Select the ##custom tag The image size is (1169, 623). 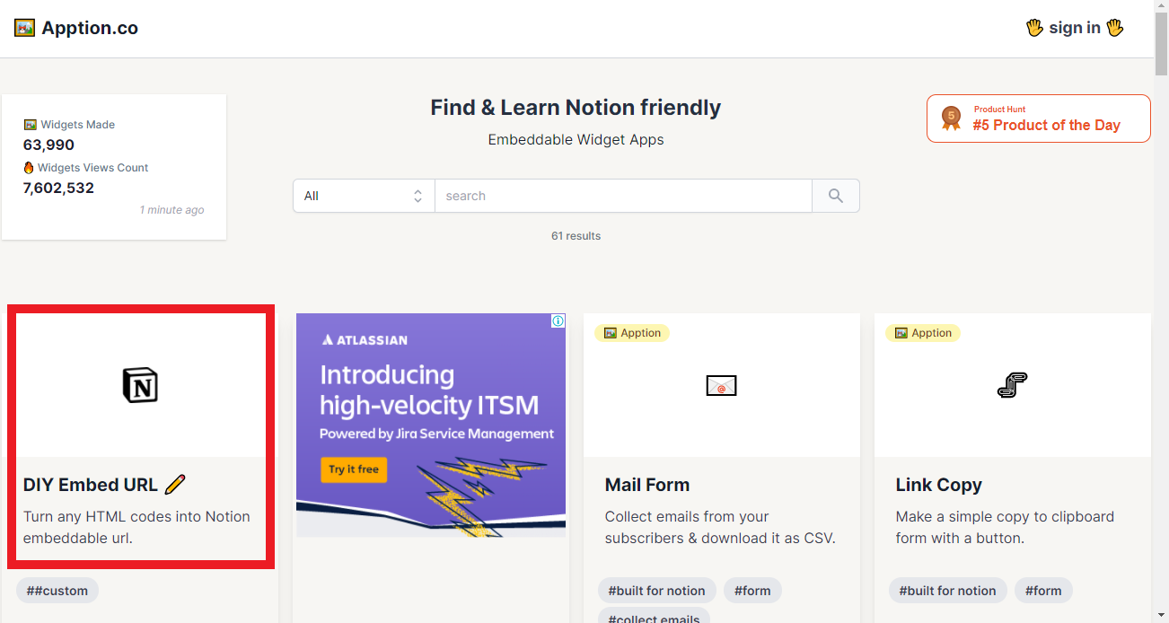57,591
